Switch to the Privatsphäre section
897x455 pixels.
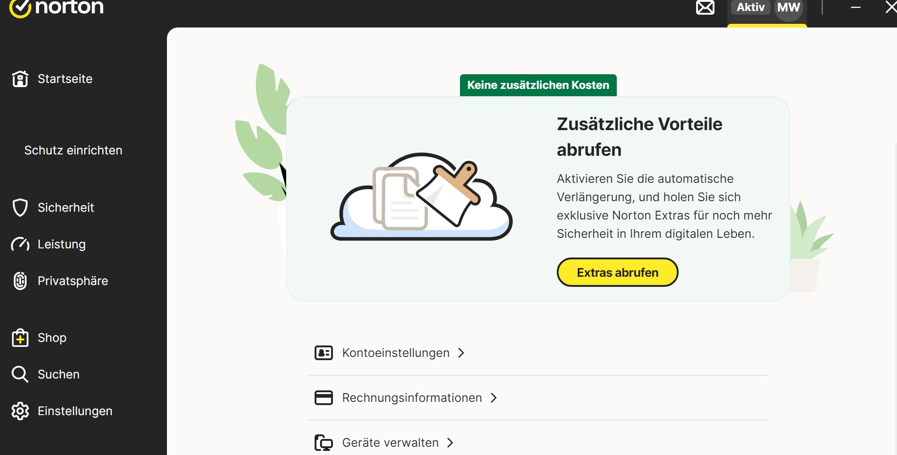coord(73,281)
